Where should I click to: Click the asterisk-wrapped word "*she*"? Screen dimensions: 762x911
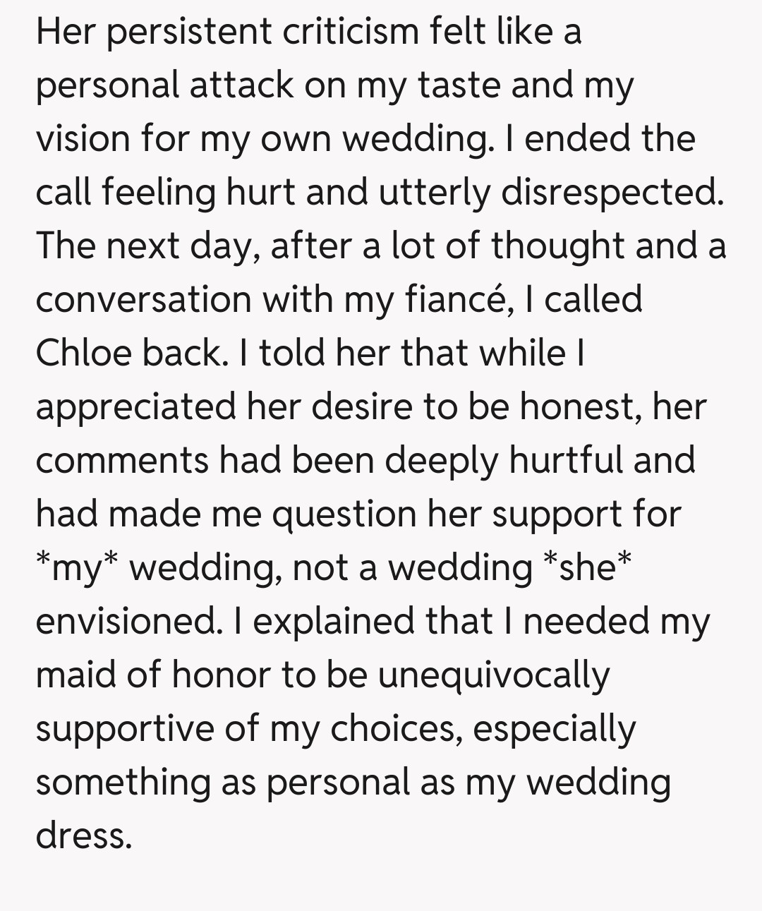pyautogui.click(x=586, y=567)
